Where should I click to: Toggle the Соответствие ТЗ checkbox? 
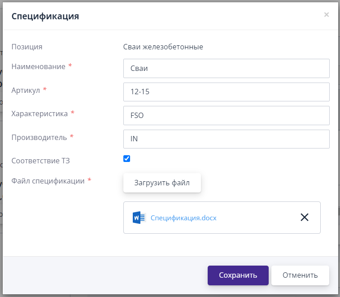(x=126, y=159)
